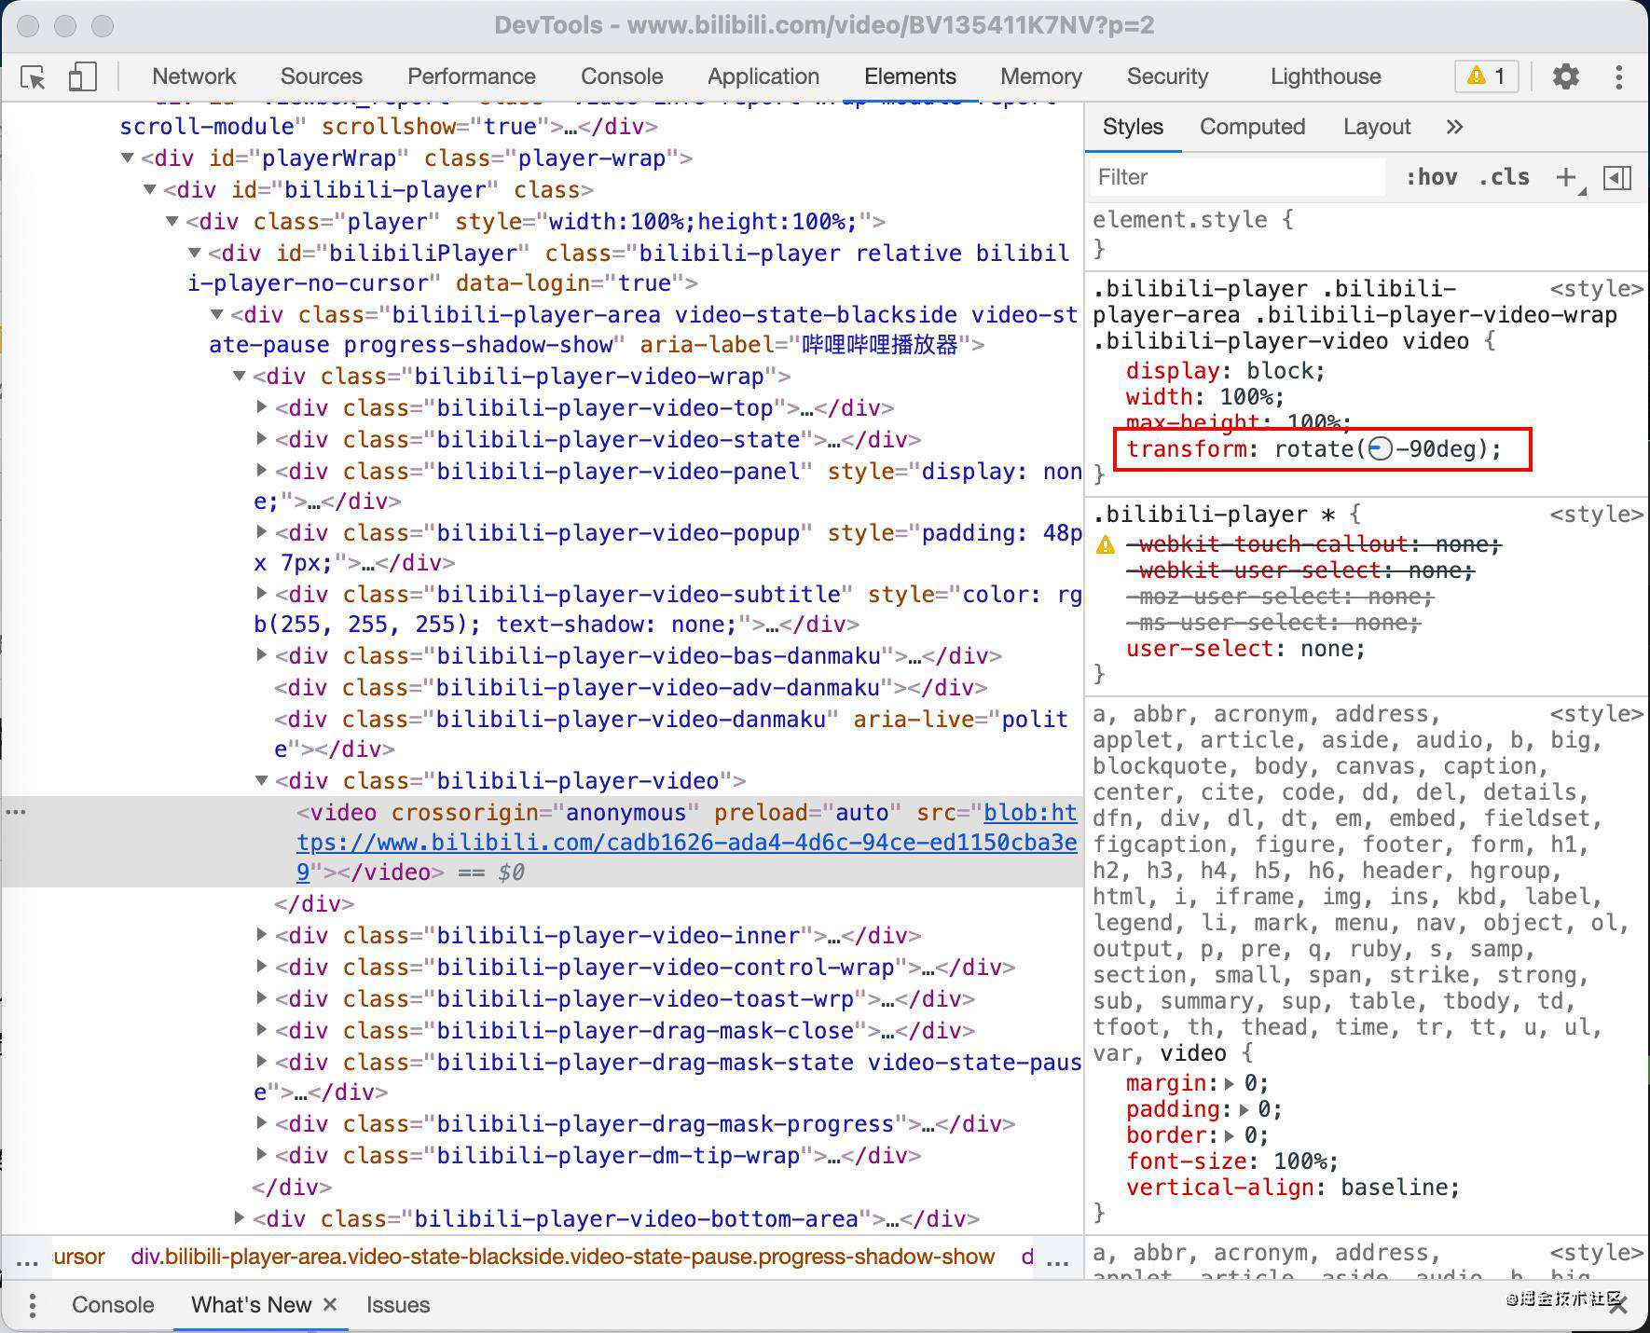
Task: Expand the bilibili-player-video-bottom-area node
Action: 240,1218
